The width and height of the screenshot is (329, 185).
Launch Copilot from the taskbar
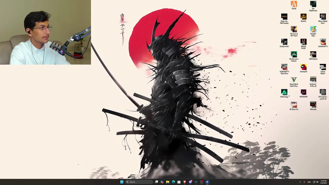[x=162, y=182]
